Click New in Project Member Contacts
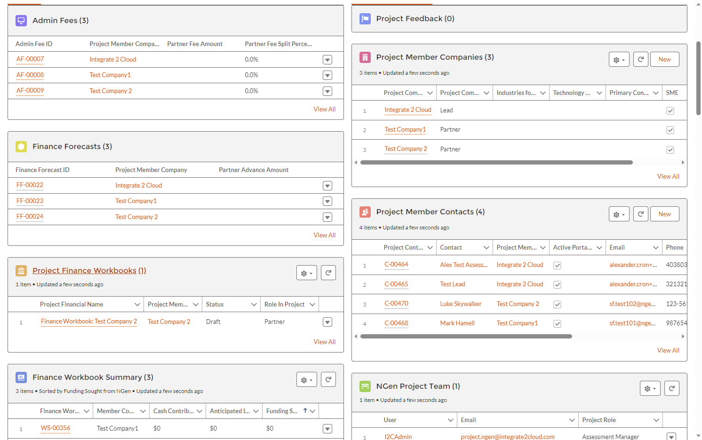Viewport: 702px width, 440px height. pyautogui.click(x=665, y=214)
